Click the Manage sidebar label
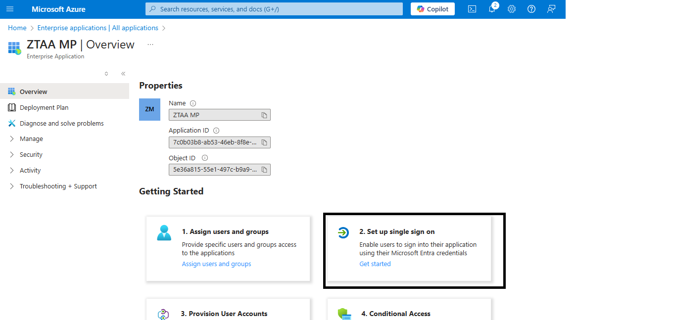The height and width of the screenshot is (320, 673). pyautogui.click(x=31, y=139)
